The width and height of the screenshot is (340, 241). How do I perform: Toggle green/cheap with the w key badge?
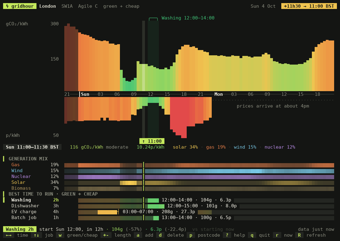coord(60,235)
